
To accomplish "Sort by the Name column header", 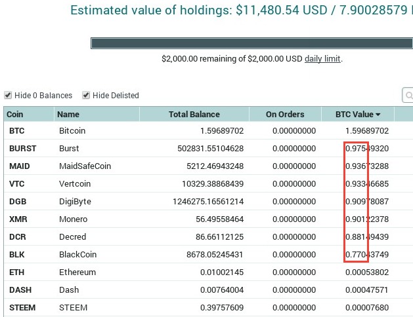I will click(97, 114).
